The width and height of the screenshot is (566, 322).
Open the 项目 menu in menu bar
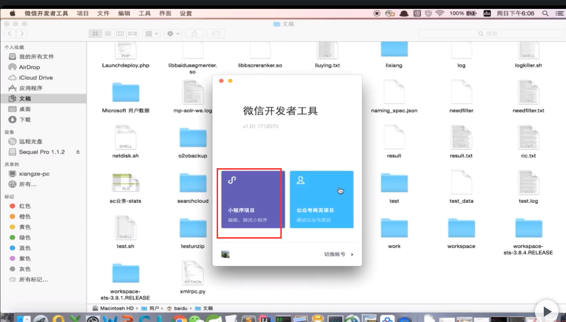click(x=83, y=13)
